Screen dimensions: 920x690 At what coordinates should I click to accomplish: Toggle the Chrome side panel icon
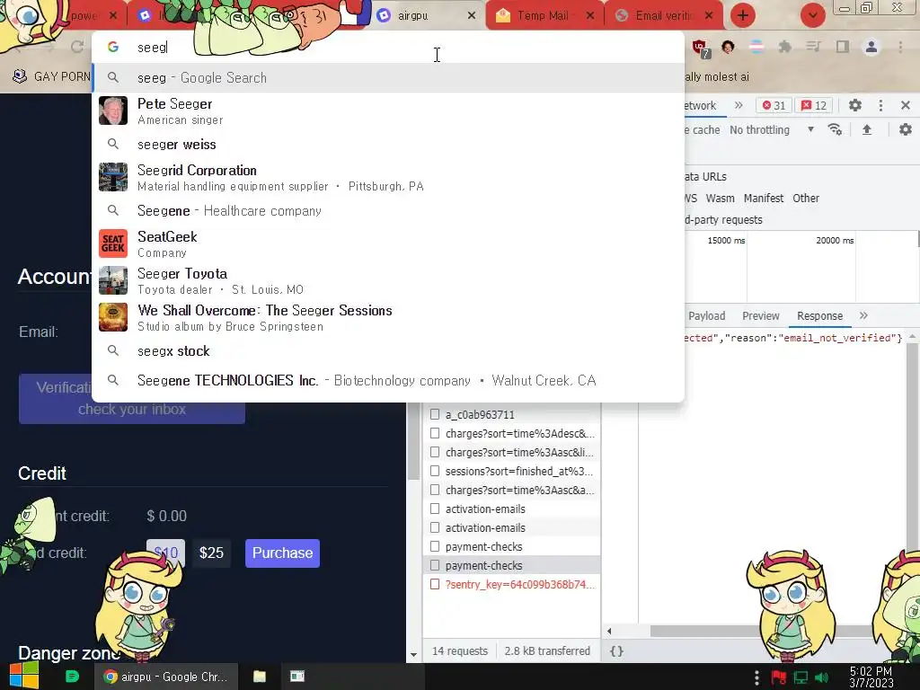(x=843, y=47)
